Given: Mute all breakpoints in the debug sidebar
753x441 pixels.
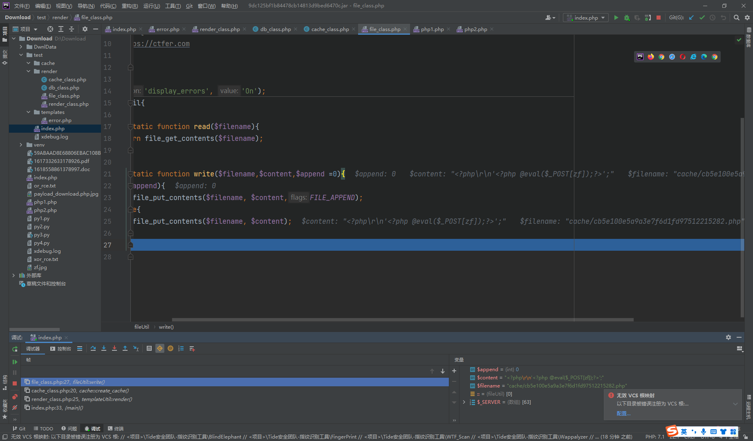Looking at the screenshot, I should point(14,408).
